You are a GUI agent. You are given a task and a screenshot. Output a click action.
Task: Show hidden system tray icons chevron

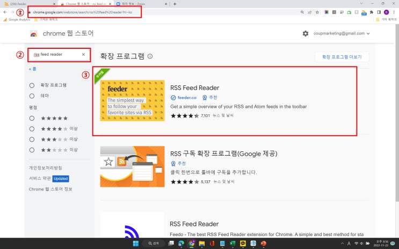coord(342,244)
